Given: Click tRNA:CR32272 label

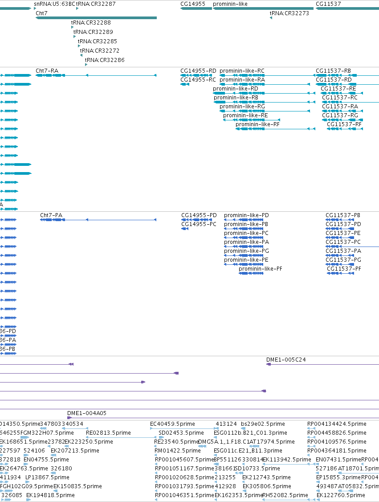Looking at the screenshot, I should pyautogui.click(x=100, y=50).
